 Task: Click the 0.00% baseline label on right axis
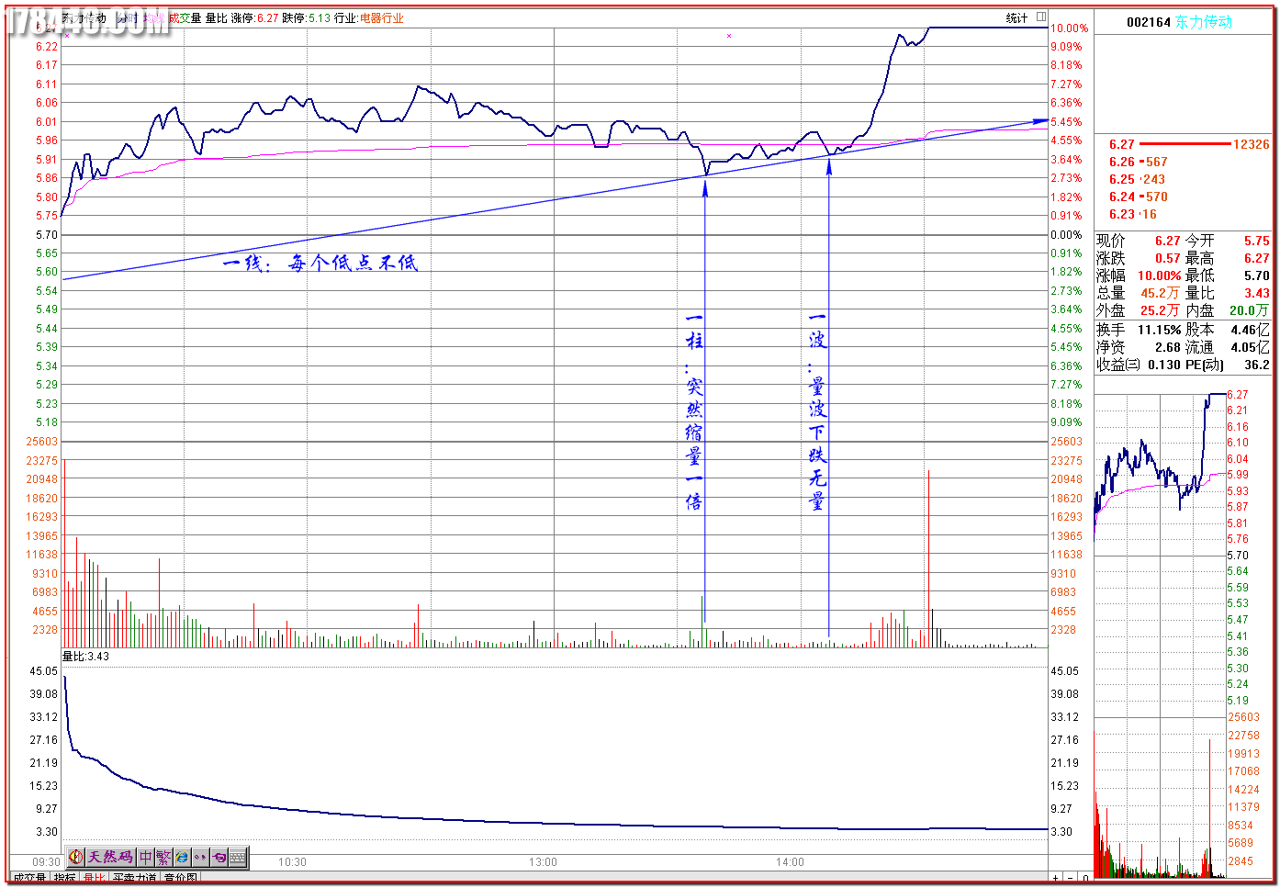(x=1066, y=235)
